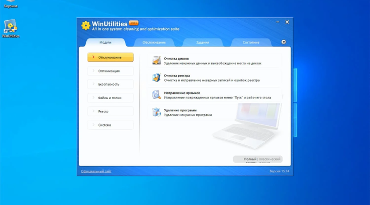Expand the Безопасность category in sidebar
Viewport: 370px width, 205px height.
[110, 84]
